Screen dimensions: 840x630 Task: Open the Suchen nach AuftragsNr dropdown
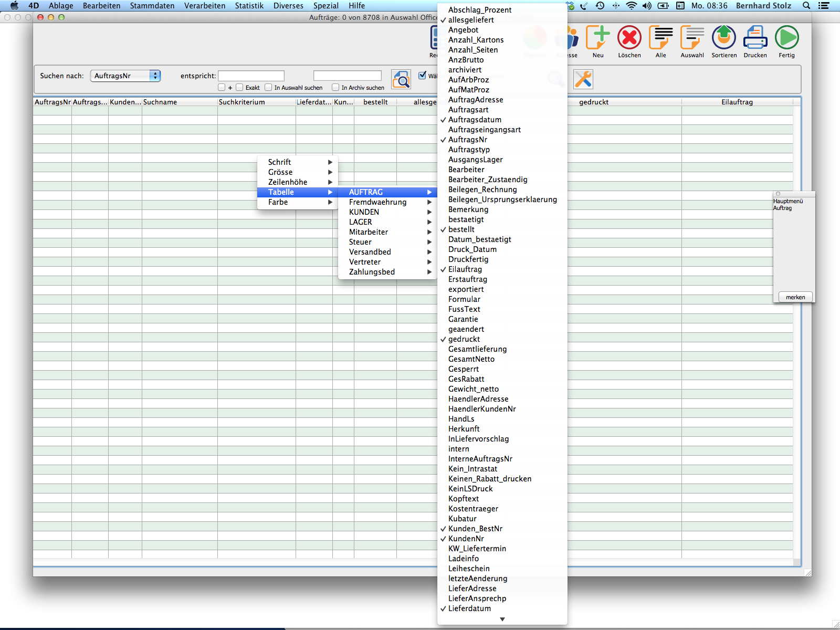pos(125,76)
